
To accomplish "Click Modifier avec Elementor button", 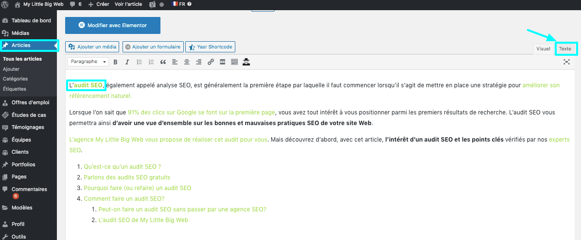I will pyautogui.click(x=112, y=25).
